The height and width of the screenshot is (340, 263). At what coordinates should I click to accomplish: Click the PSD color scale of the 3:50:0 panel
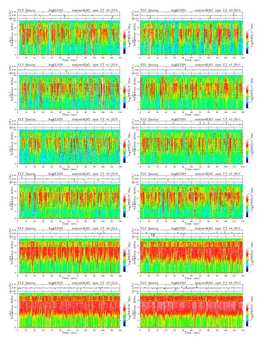(x=247, y=205)
